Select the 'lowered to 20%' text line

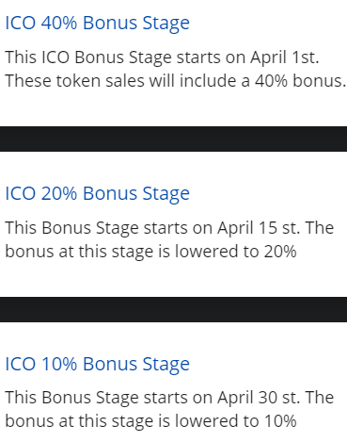(x=150, y=252)
